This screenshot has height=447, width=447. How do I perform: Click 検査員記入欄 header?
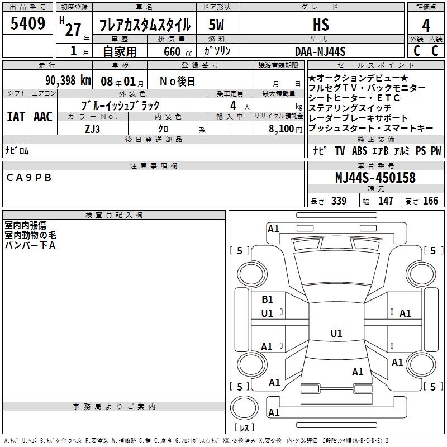tap(114, 215)
